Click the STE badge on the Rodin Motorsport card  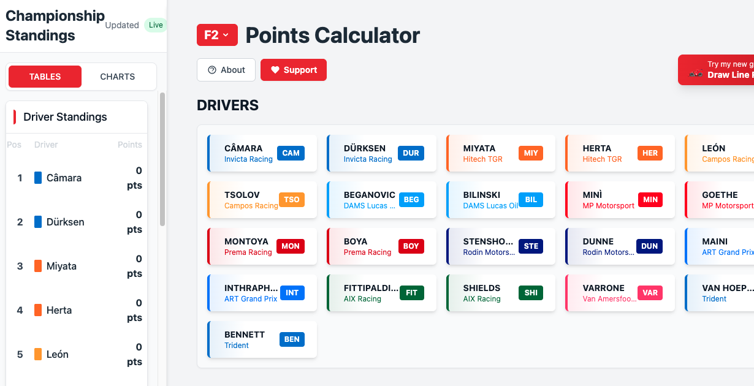(530, 246)
